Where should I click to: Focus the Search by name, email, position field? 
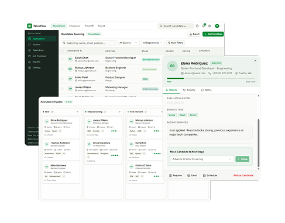pos(88,43)
